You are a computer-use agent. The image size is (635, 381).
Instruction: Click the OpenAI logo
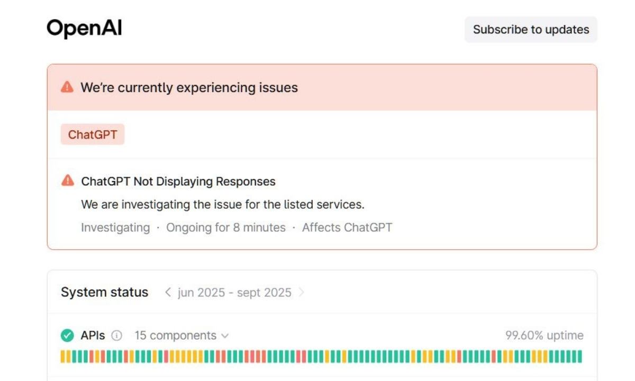click(84, 29)
